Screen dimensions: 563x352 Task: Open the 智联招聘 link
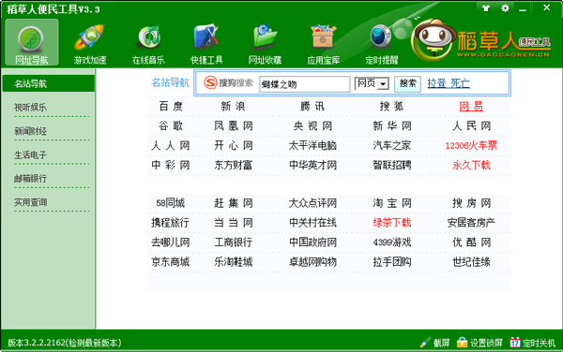(391, 165)
